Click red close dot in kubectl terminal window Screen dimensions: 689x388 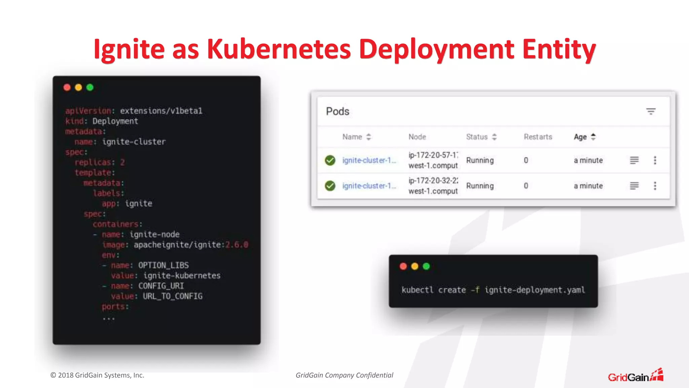tap(403, 266)
